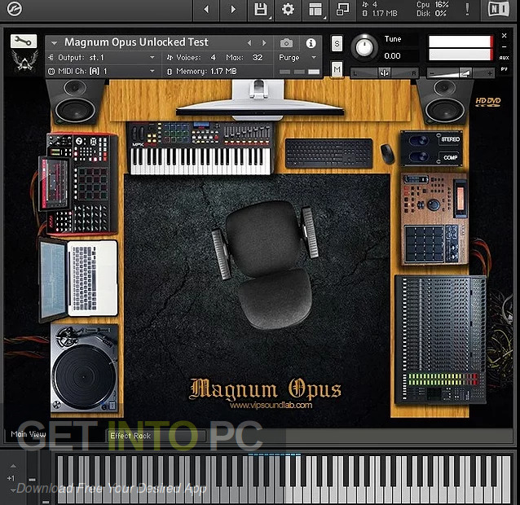
Task: Click the MPK keyboard controller image
Action: point(201,148)
